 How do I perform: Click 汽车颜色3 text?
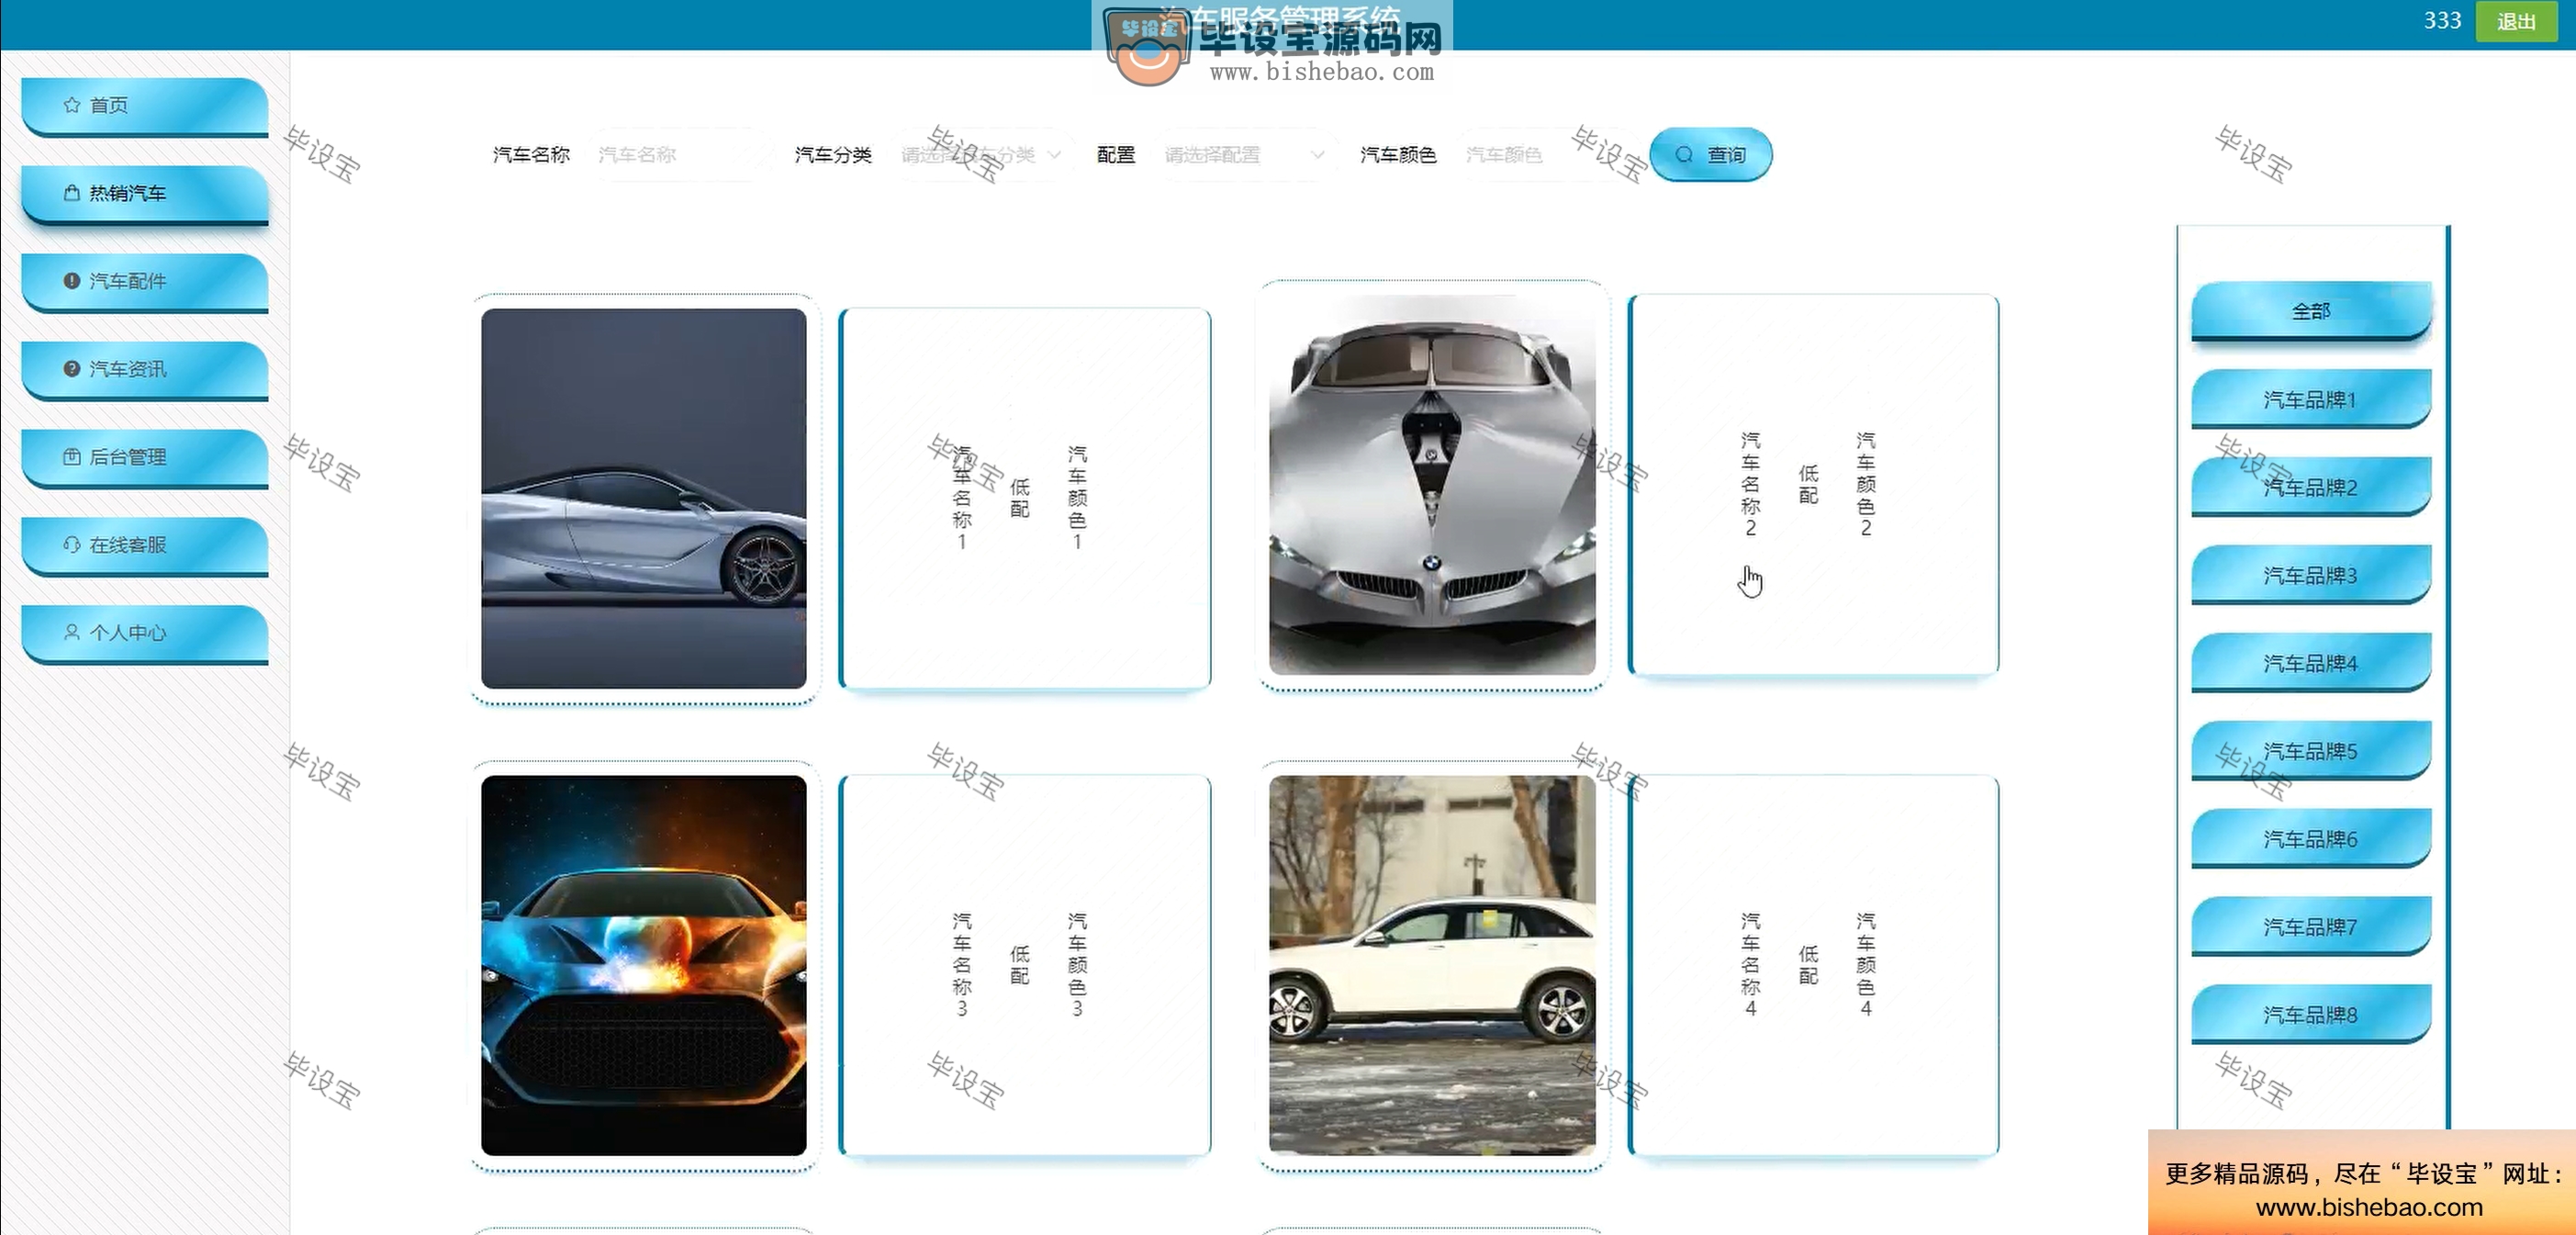pyautogui.click(x=1077, y=965)
